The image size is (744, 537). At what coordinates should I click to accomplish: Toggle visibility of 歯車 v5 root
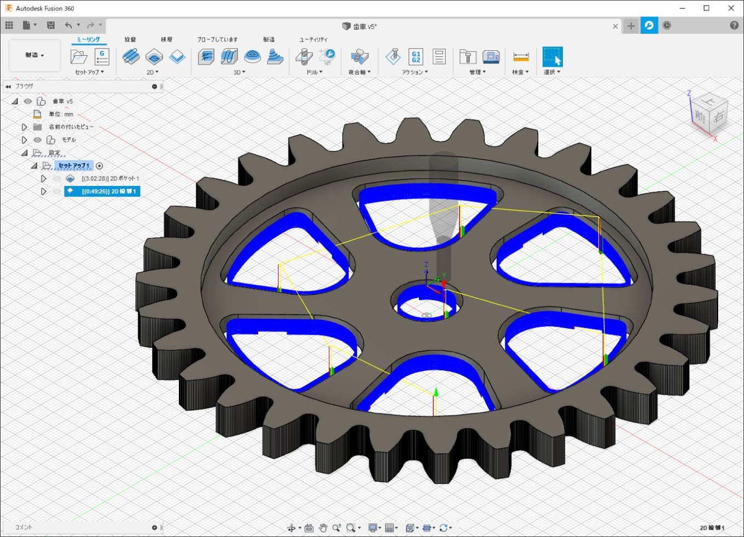[x=28, y=101]
